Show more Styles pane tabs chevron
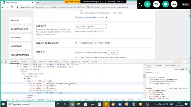 [x=179, y=65]
